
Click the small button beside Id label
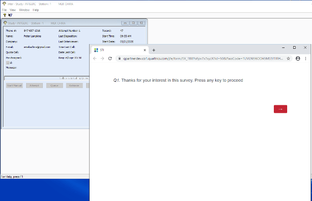tap(8, 63)
